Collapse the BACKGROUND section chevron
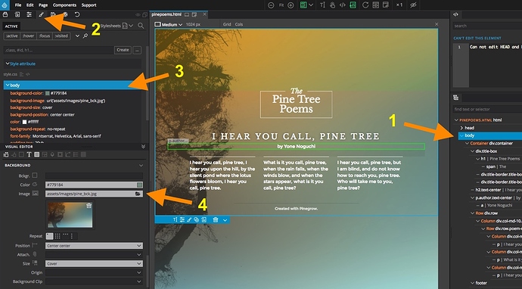Screen dimensions: 522x289 click(141, 166)
